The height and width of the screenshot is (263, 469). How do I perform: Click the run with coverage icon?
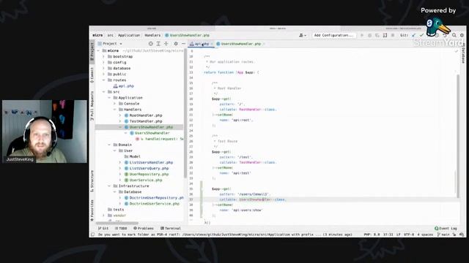point(377,35)
